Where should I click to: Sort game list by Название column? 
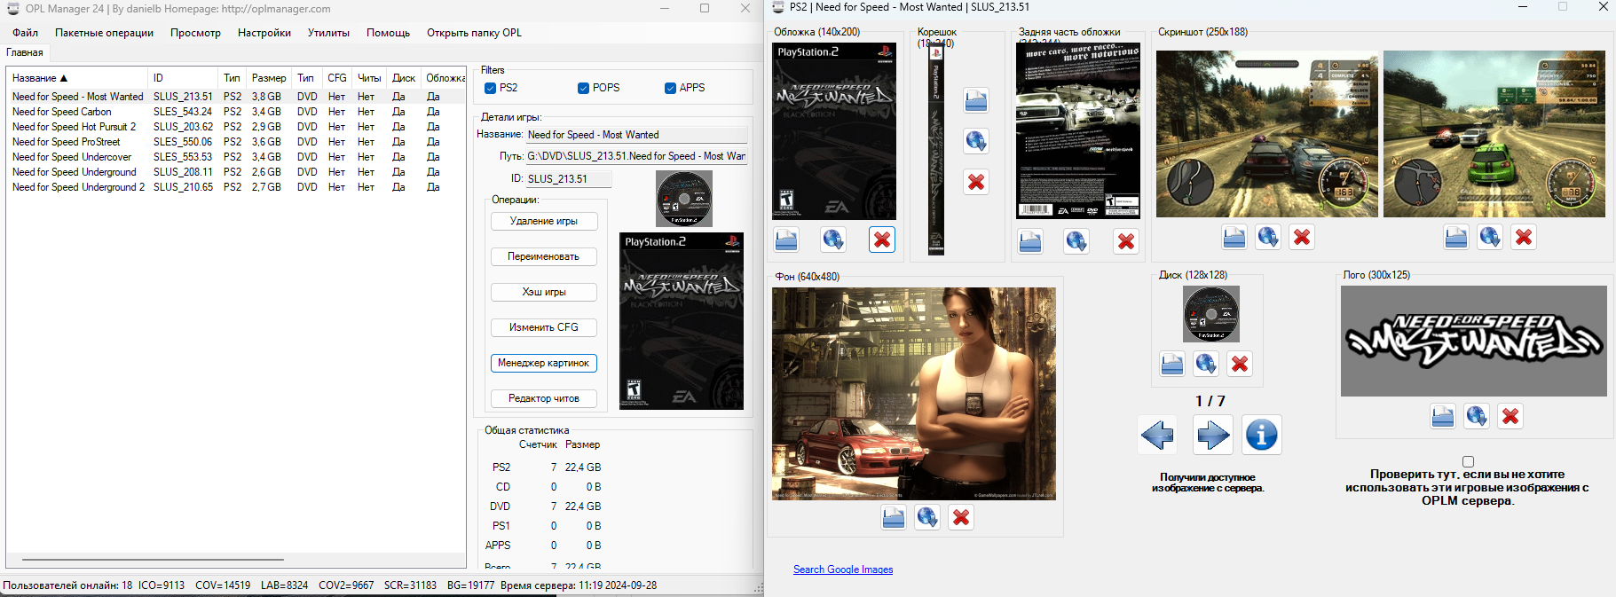point(77,78)
